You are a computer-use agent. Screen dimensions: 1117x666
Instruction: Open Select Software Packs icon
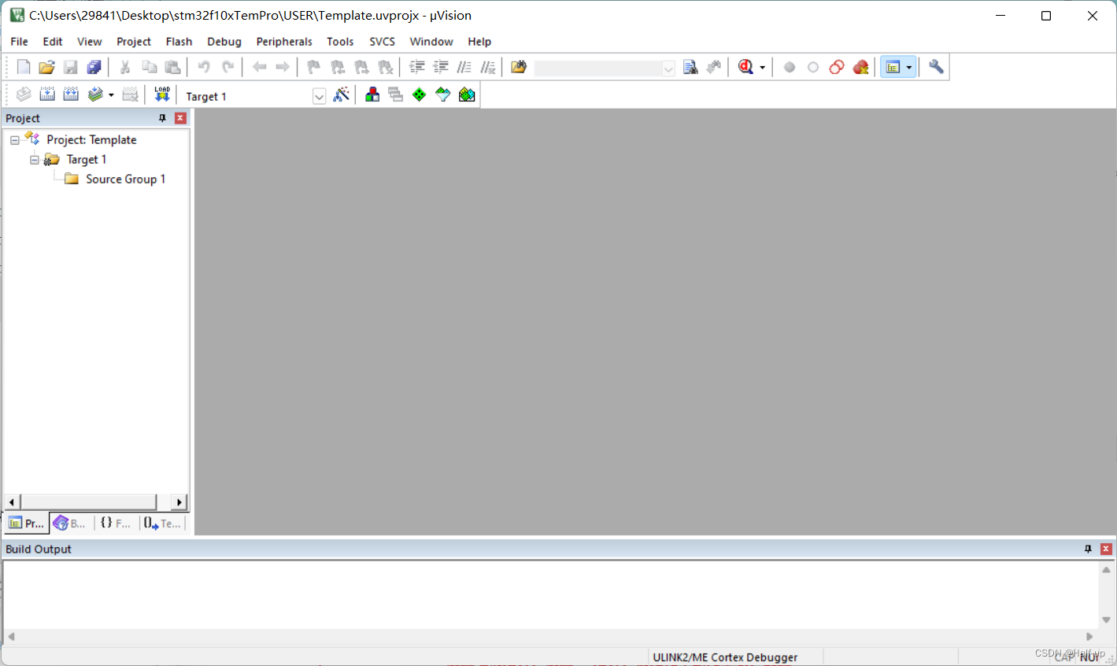[443, 94]
